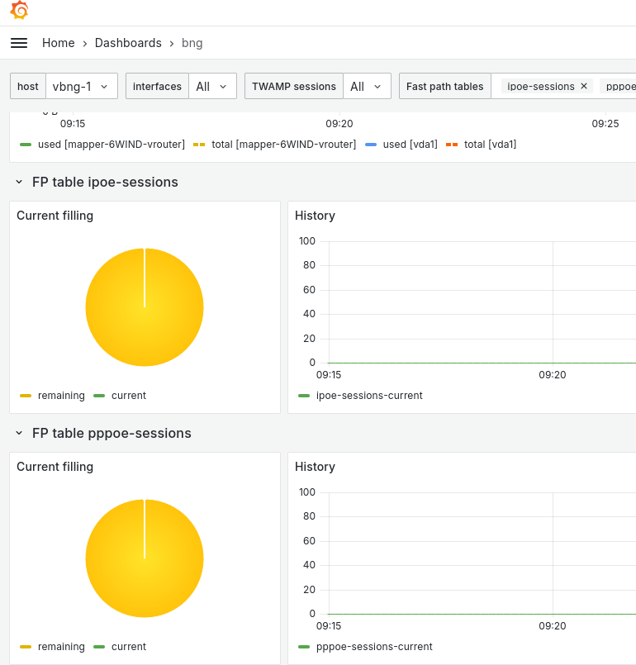Toggle remaining legend in pppoe-sessions Current filling
The width and height of the screenshot is (636, 665).
pos(61,646)
